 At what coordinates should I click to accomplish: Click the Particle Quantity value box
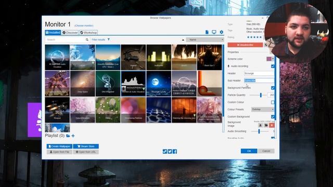coord(271,95)
